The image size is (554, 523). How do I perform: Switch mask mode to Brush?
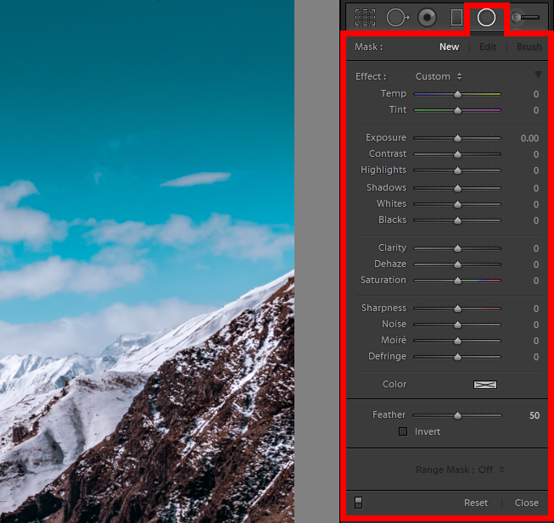point(529,47)
